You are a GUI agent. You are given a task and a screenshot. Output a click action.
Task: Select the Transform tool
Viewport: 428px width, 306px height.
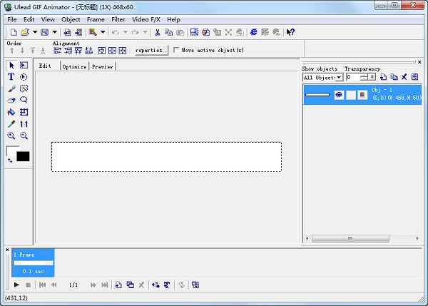point(24,112)
